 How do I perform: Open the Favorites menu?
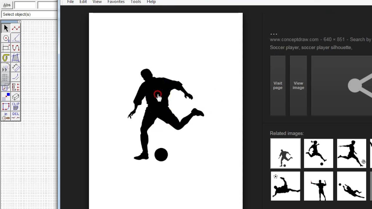tap(116, 2)
